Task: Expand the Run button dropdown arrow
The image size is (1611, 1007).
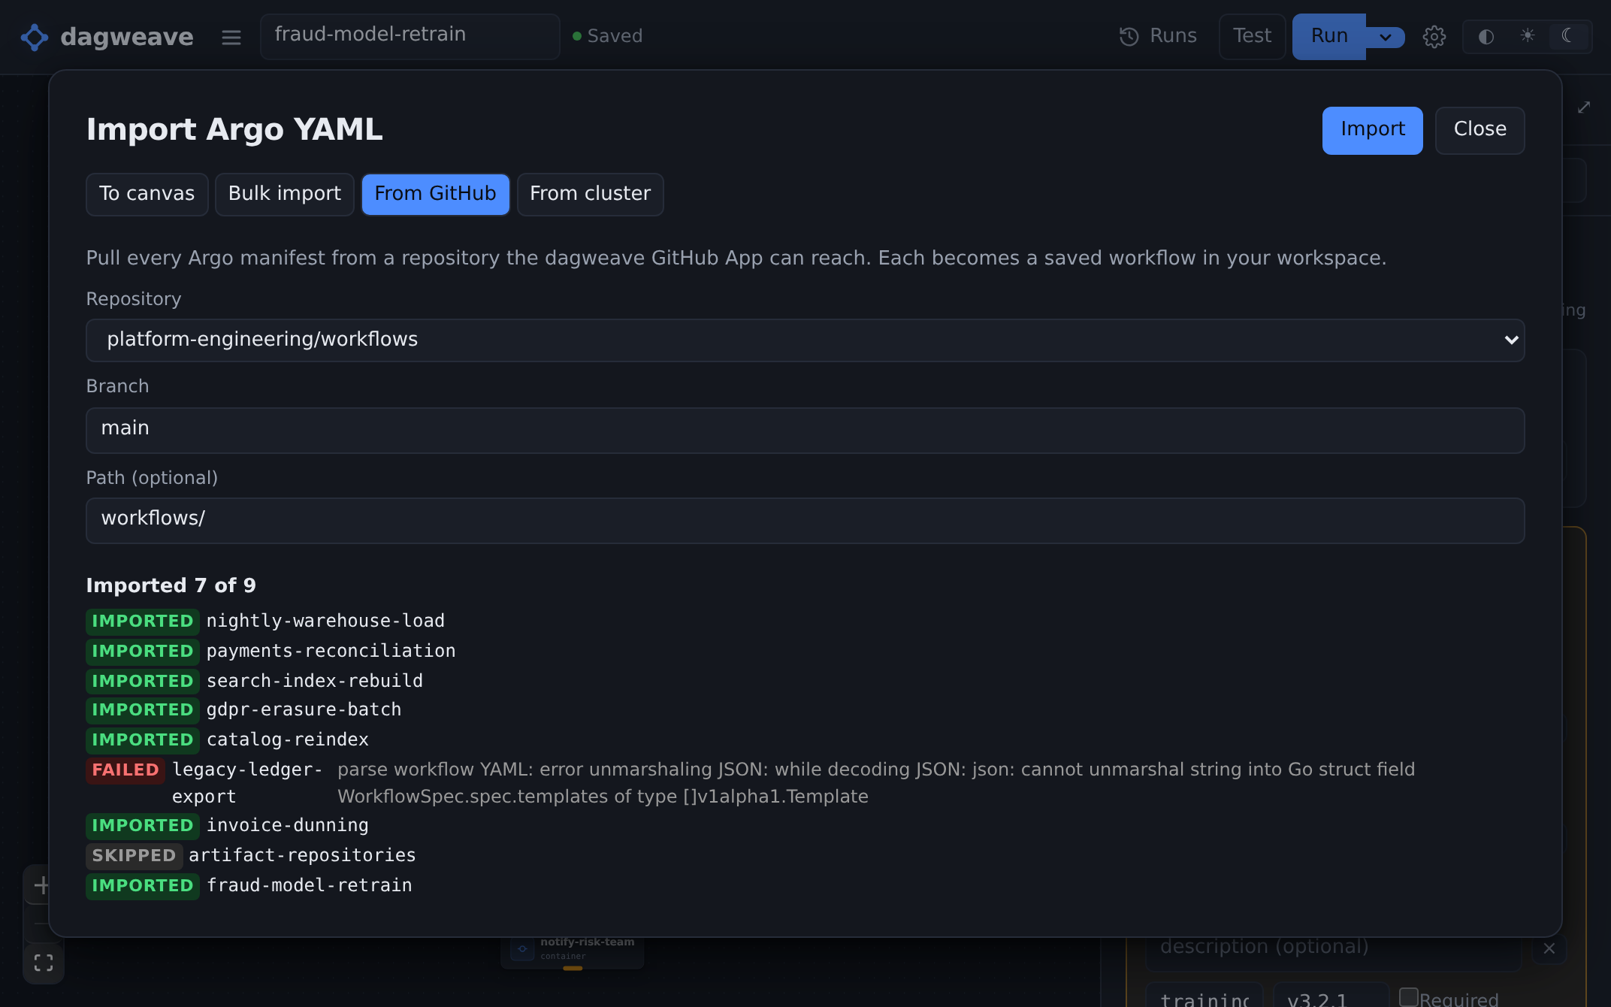Action: tap(1385, 37)
